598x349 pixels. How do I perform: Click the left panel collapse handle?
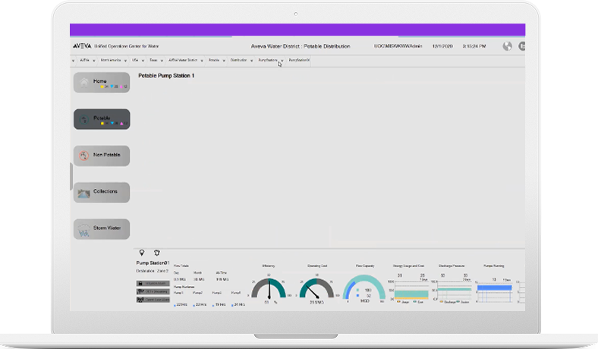tap(71, 176)
